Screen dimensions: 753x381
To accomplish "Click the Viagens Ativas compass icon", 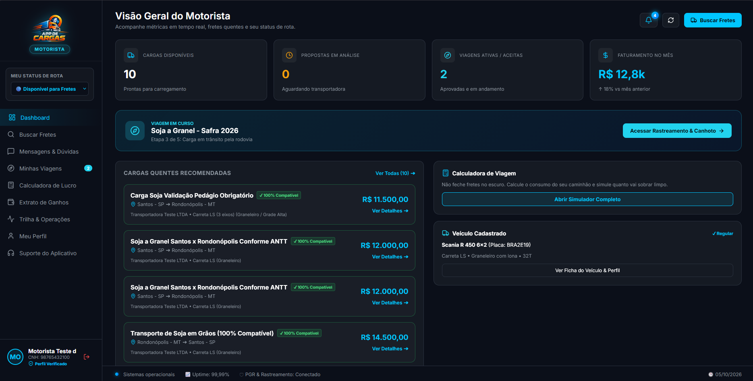I will [x=448, y=55].
